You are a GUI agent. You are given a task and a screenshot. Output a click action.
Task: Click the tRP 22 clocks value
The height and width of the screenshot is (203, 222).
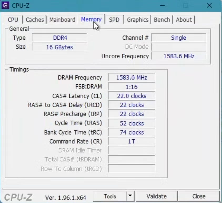click(132, 114)
